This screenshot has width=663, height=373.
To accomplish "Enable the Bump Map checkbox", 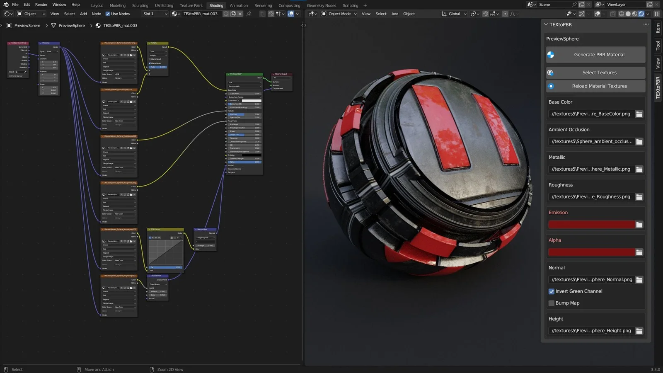I will (x=552, y=303).
